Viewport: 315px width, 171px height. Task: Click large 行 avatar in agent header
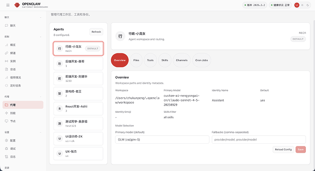point(120,36)
